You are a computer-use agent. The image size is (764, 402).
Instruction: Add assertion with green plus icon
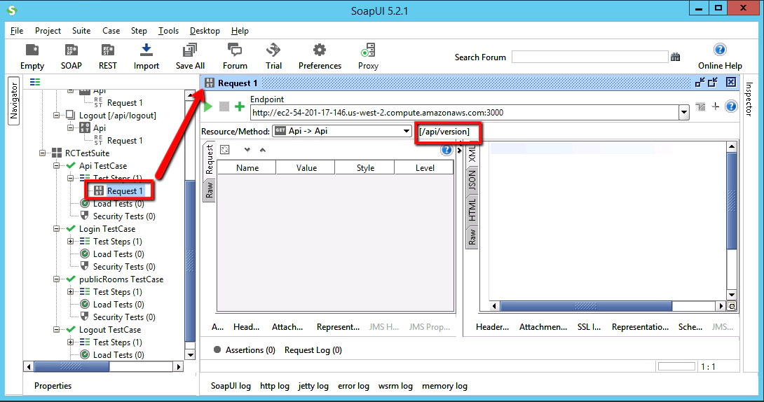point(239,106)
